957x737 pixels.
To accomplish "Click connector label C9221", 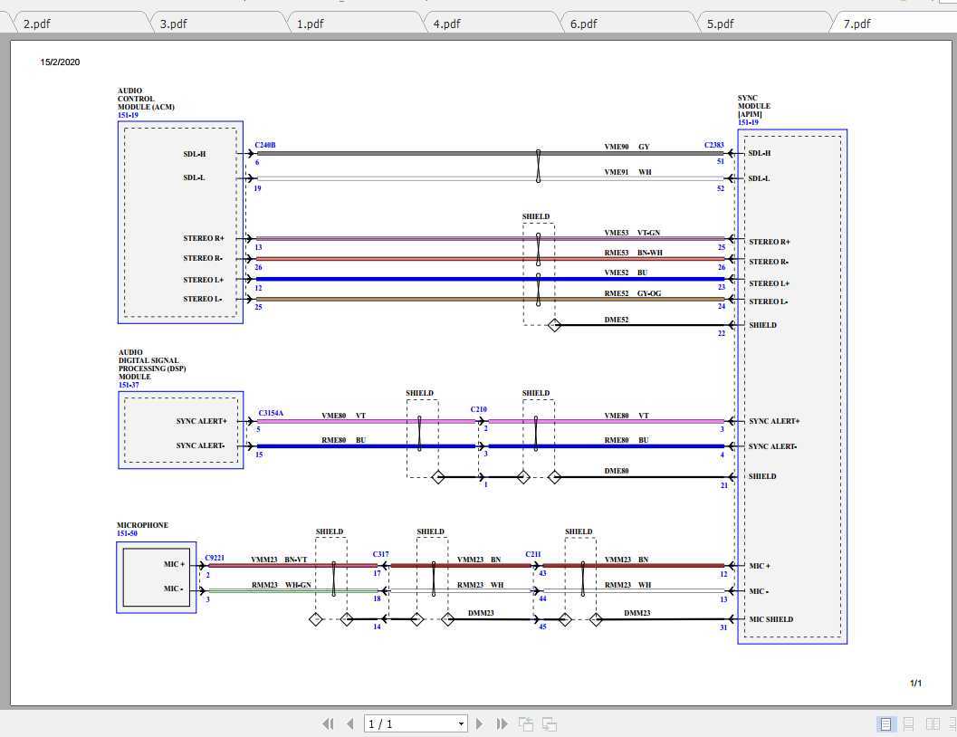I will 215,558.
